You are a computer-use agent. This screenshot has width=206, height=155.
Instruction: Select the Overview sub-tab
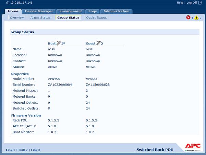click(x=17, y=17)
